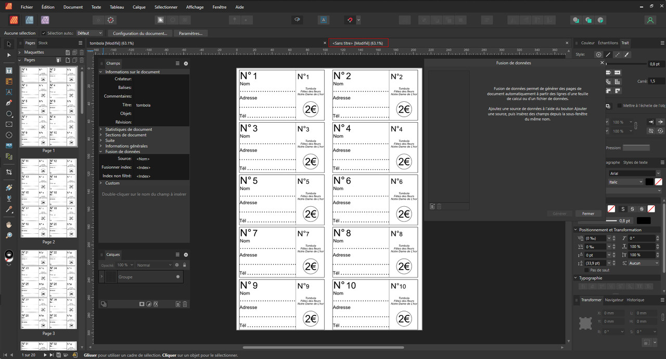
Task: Open the Calques panel options menu
Action: (177, 255)
